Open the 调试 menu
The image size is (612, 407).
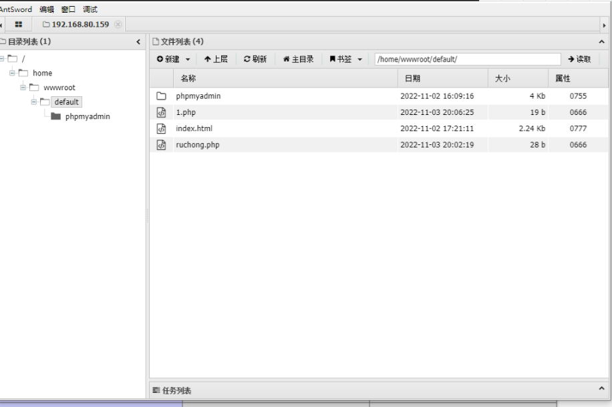(90, 9)
